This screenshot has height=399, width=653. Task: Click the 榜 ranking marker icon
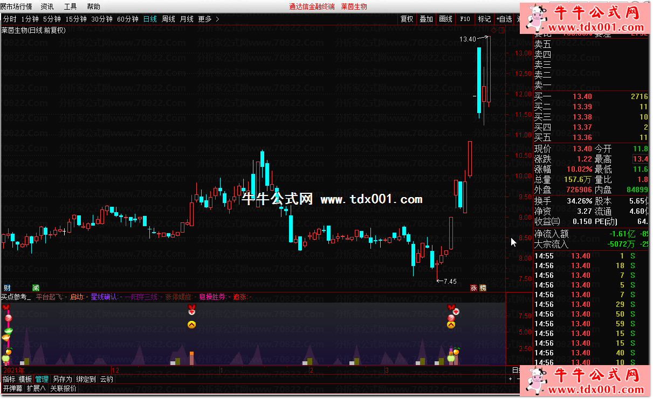tap(483, 288)
